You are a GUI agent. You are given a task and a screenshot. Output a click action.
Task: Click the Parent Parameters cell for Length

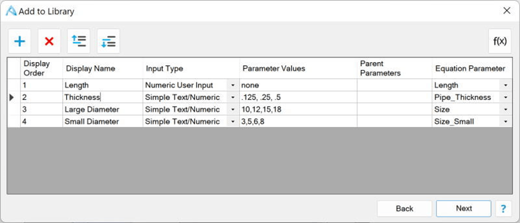[x=394, y=86]
